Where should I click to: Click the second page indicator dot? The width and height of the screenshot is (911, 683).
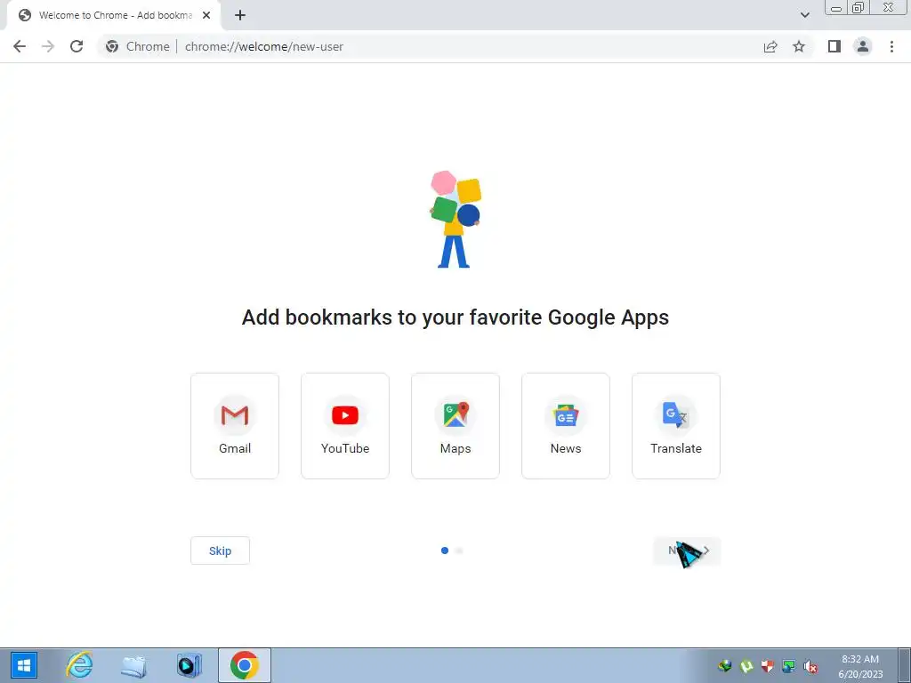(x=460, y=550)
